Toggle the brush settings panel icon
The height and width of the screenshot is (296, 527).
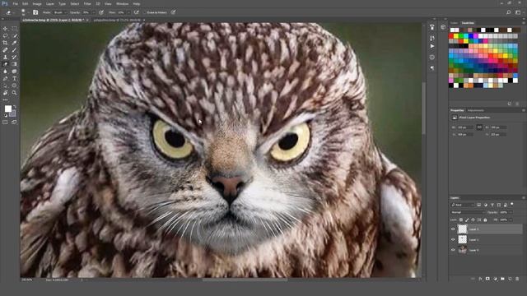point(35,12)
